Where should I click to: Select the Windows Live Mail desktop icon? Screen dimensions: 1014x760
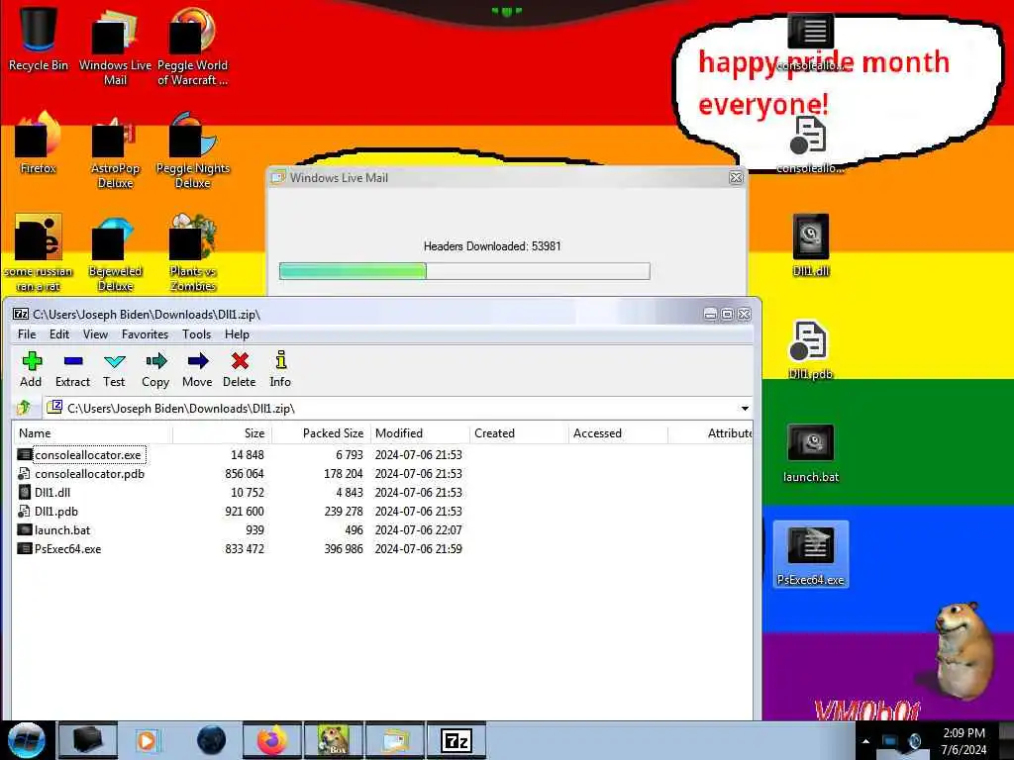point(115,46)
